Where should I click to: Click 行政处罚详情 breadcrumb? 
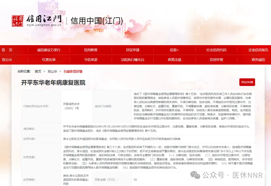(73, 71)
